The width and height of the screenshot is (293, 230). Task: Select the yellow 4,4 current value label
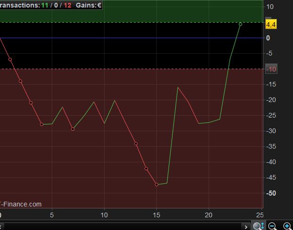coord(271,24)
